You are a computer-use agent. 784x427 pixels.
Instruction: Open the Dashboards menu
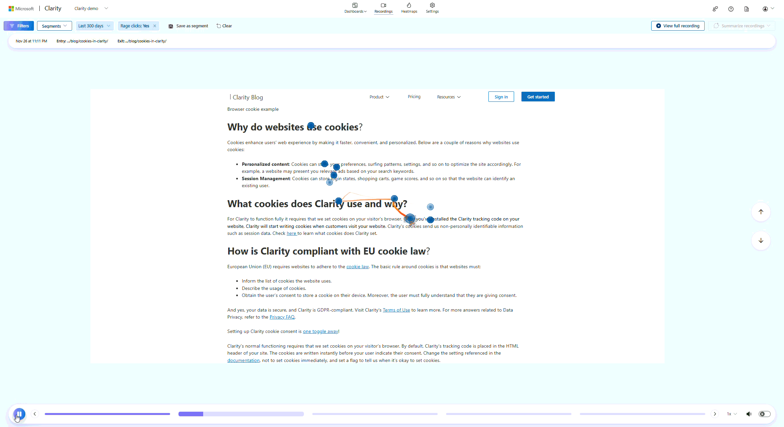[355, 8]
